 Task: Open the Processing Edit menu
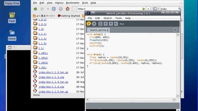click(97, 18)
